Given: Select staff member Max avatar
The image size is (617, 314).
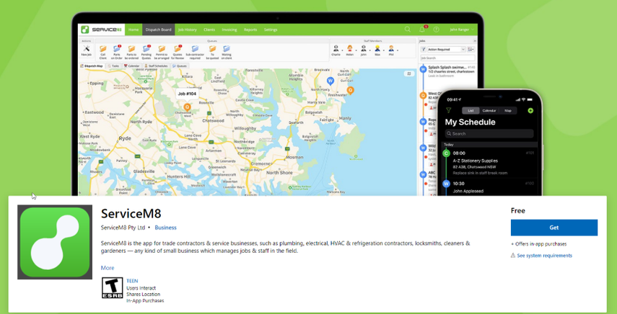Looking at the screenshot, I should 377,50.
